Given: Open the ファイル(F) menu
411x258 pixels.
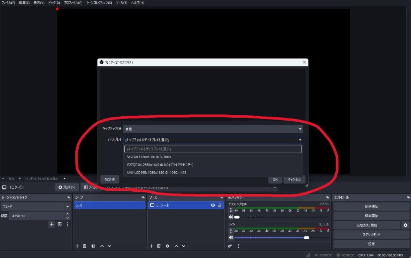Looking at the screenshot, I should (8, 3).
